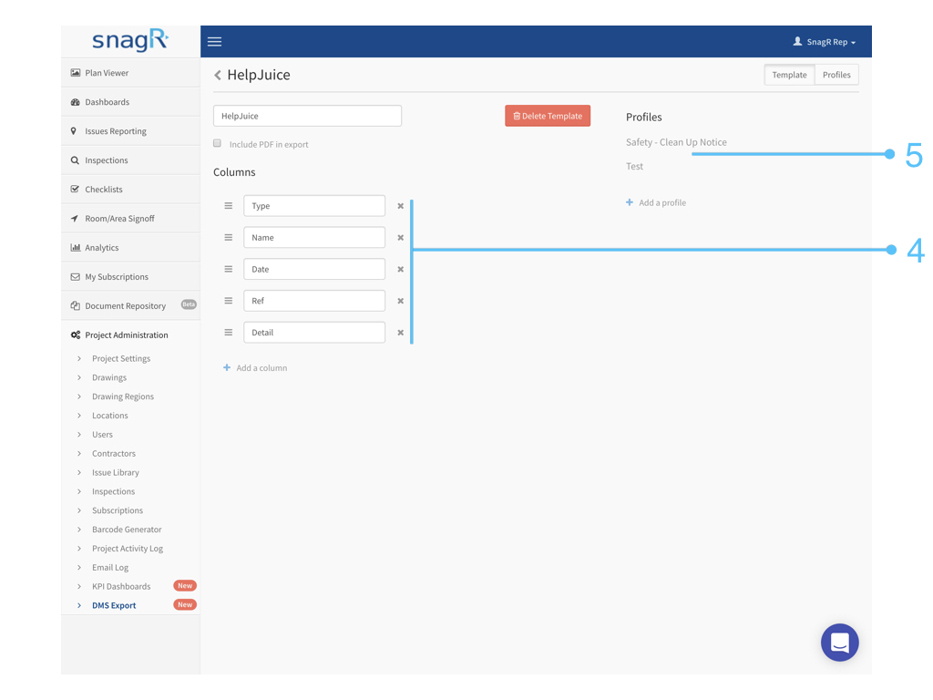Remove the Detail column with its X

click(x=401, y=333)
